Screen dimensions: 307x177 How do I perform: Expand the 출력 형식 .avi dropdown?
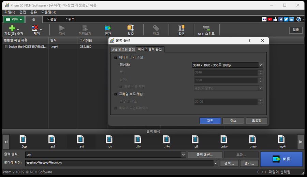click(x=183, y=155)
